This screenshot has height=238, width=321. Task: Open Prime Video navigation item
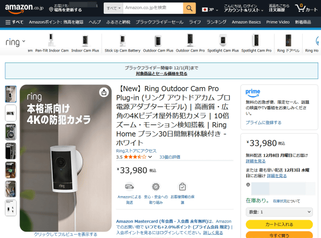click(278, 22)
